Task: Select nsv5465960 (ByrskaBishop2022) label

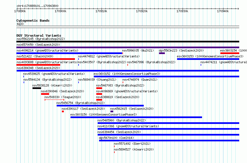Action: [122, 120]
